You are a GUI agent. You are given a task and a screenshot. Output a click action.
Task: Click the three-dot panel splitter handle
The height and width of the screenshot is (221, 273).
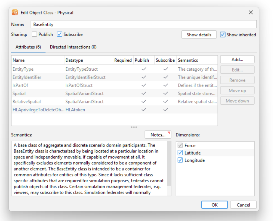point(134,127)
